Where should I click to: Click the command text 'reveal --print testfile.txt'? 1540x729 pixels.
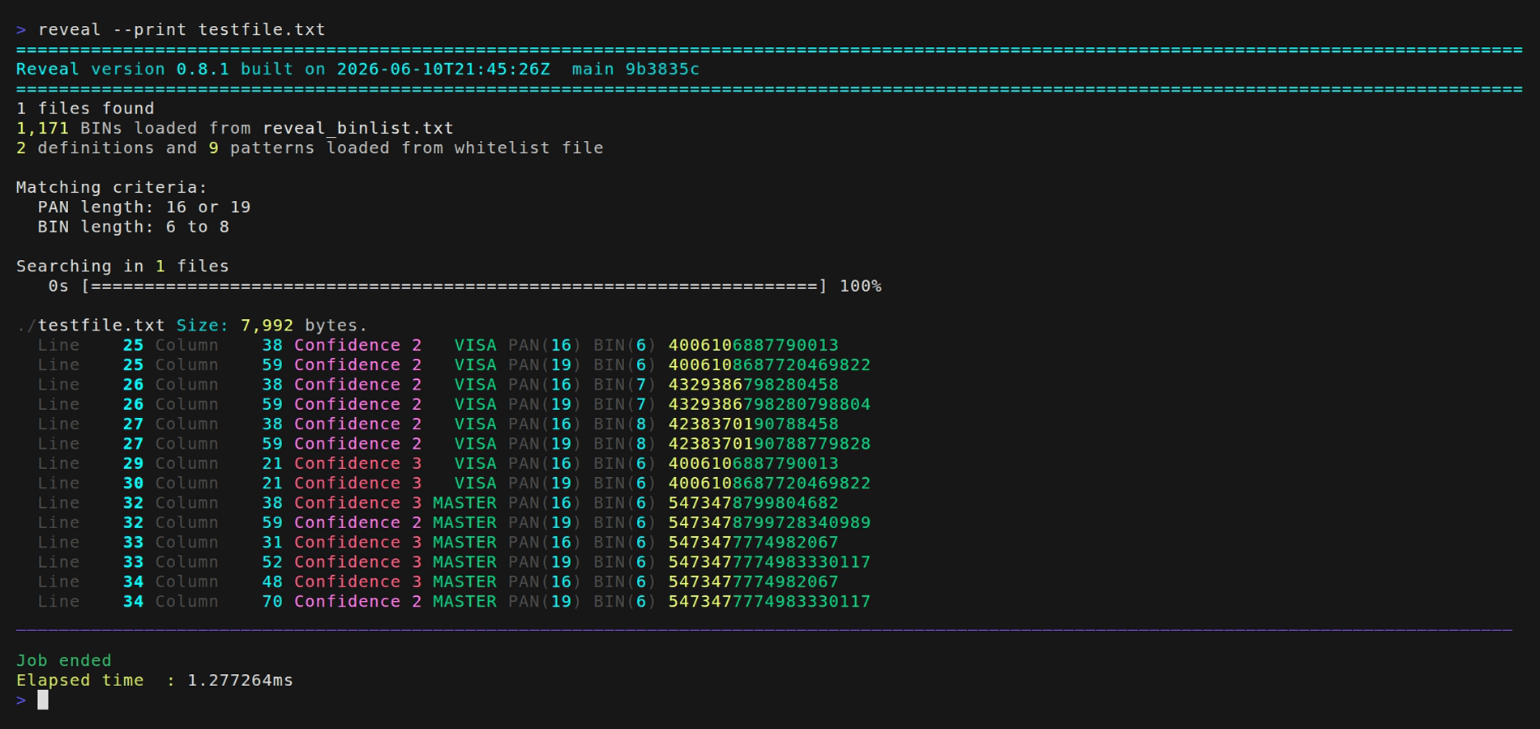click(x=182, y=30)
